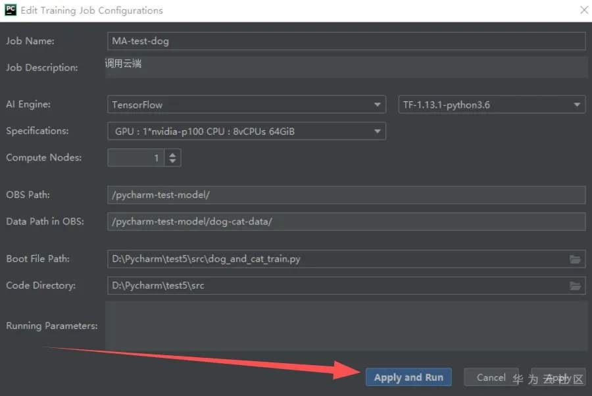592x396 pixels.
Task: Click the Code Directory text field
Action: pyautogui.click(x=335, y=285)
